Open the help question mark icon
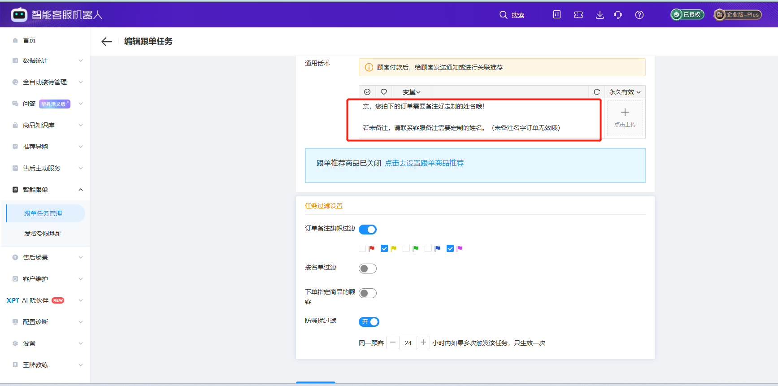 pos(639,15)
